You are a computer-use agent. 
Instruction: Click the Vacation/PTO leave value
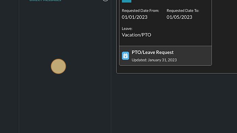click(136, 35)
